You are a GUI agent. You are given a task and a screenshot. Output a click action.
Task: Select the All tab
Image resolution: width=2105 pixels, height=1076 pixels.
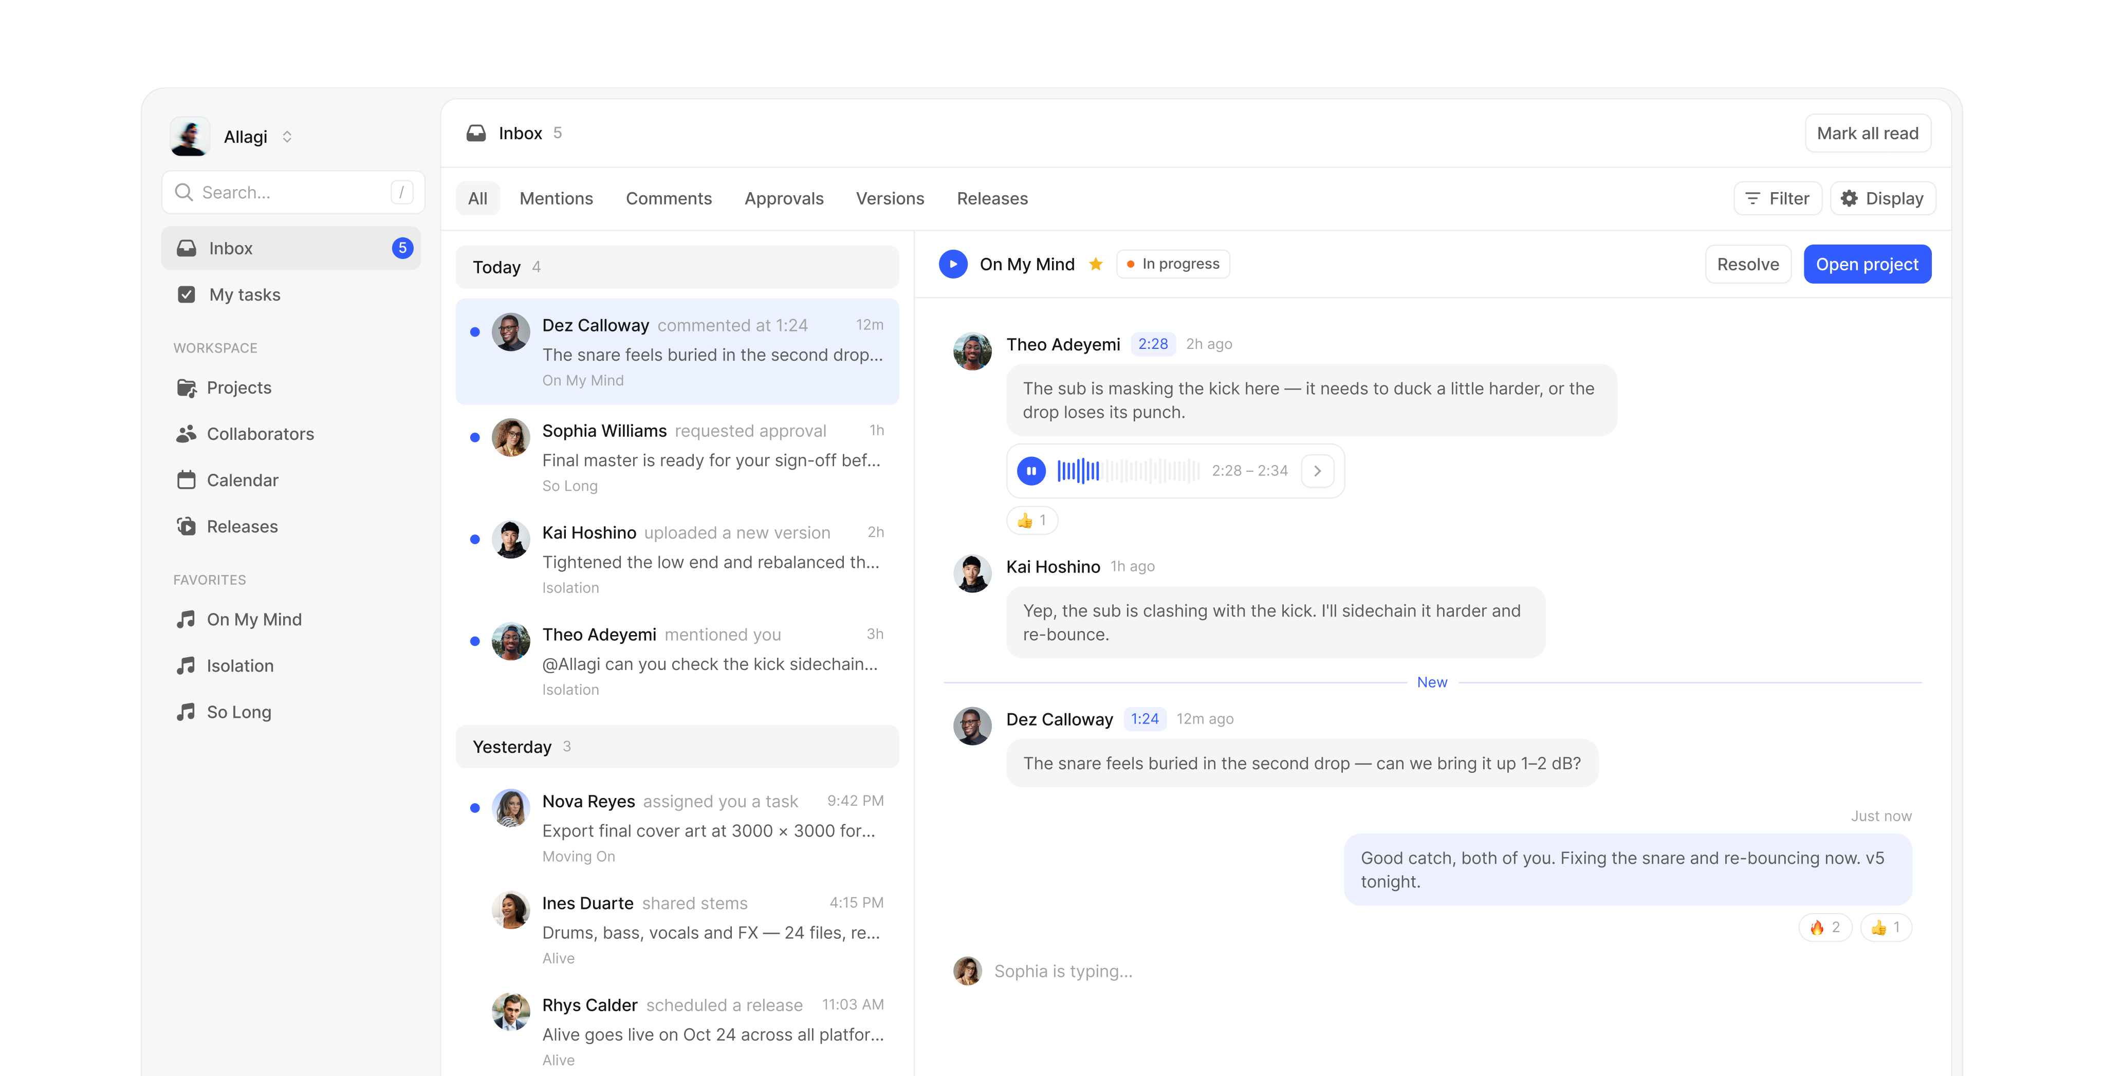[x=477, y=198]
